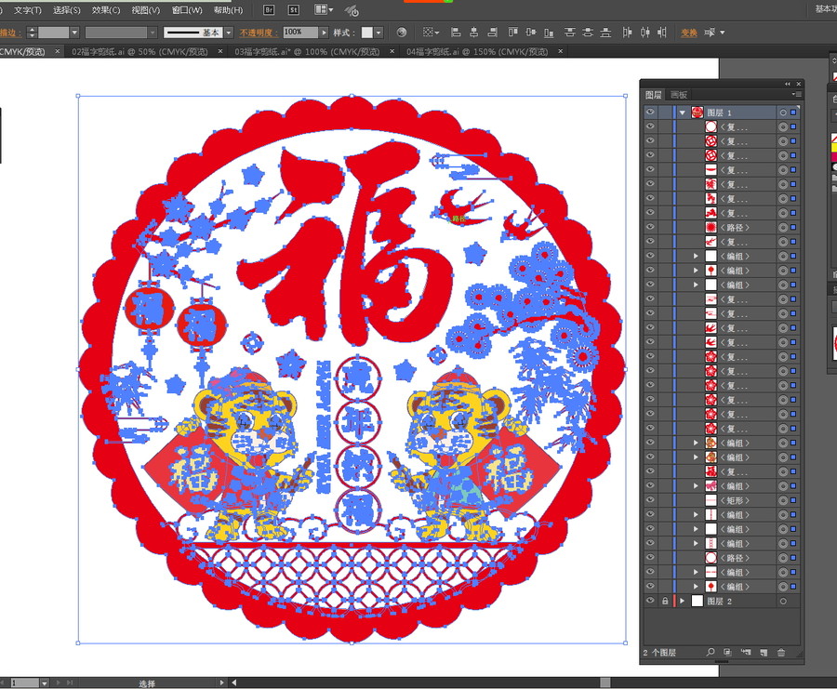Image resolution: width=837 pixels, height=689 pixels.
Task: Click the St Adobe Stock icon
Action: [294, 9]
